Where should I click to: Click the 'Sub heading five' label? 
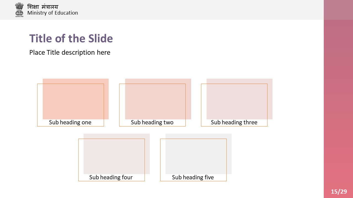(193, 177)
